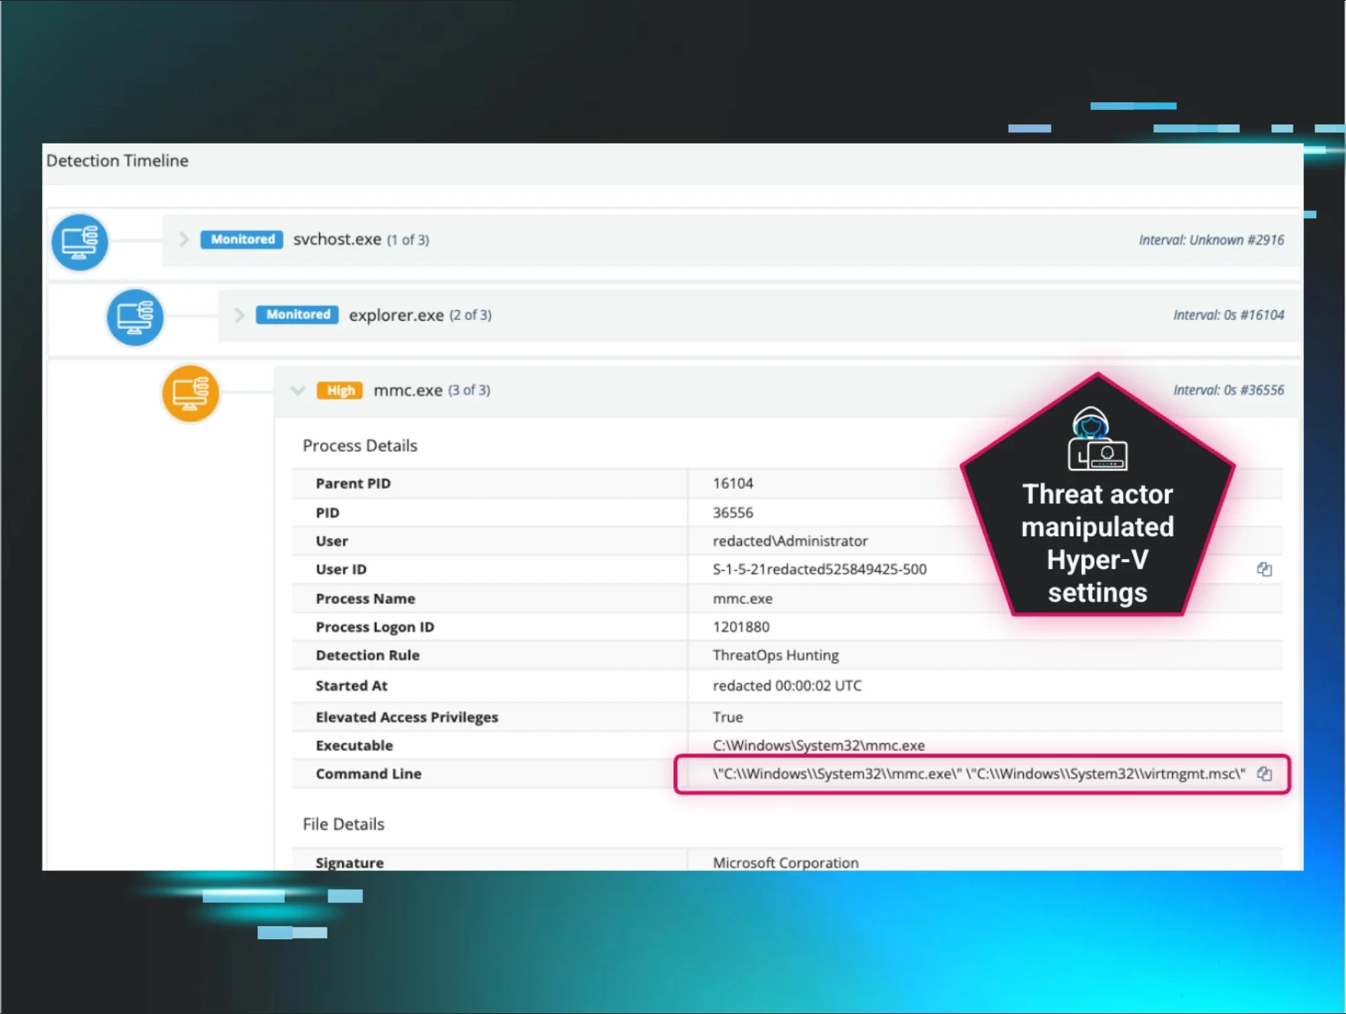Copy the Command Line value
Image resolution: width=1346 pixels, height=1014 pixels.
click(1264, 773)
